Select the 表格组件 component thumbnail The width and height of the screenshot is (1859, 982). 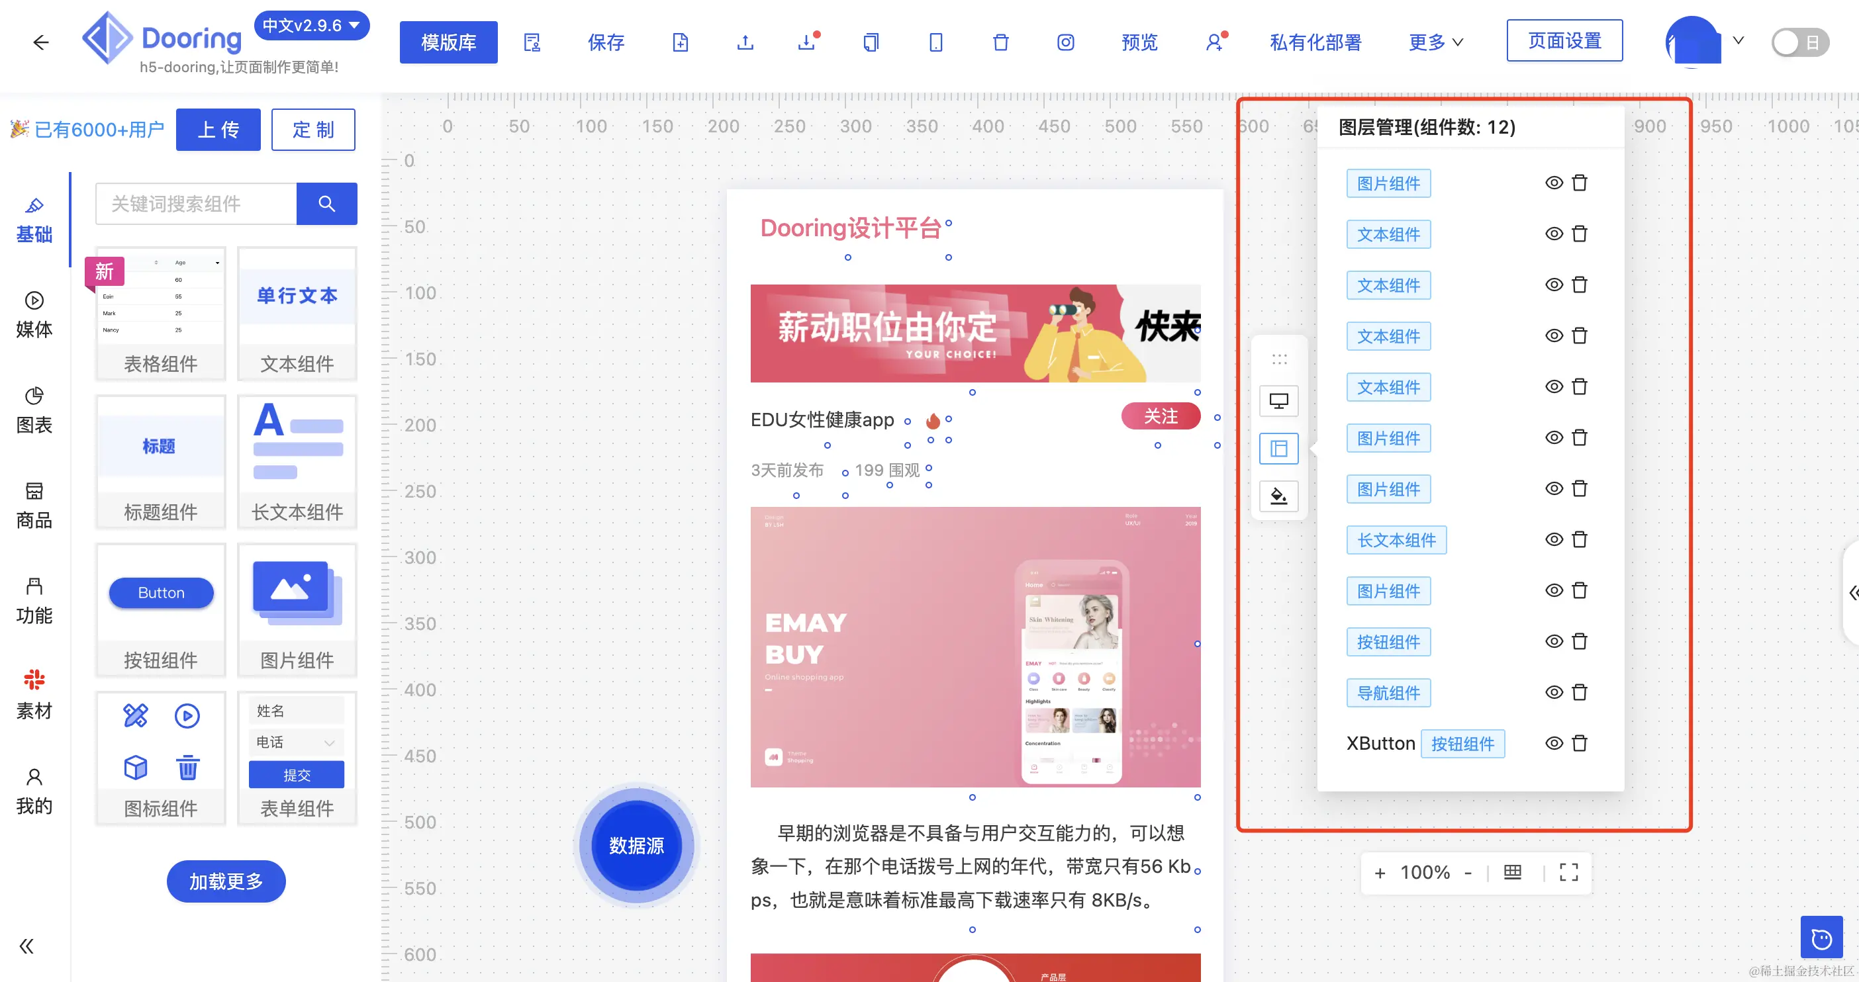coord(160,313)
